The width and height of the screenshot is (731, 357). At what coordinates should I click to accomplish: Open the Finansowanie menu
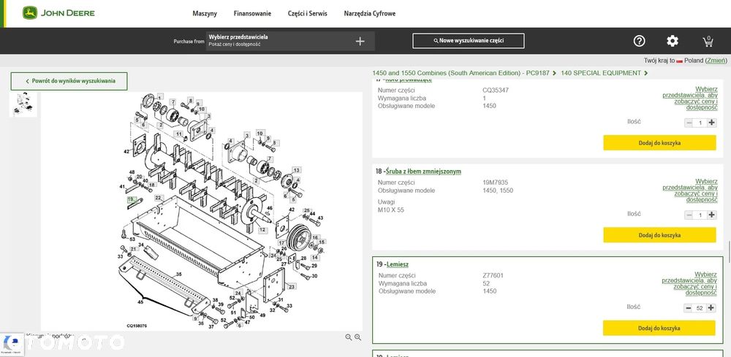(x=252, y=13)
